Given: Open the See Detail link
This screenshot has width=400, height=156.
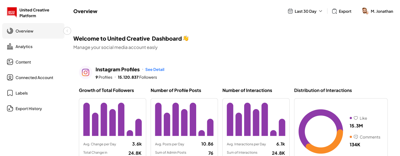Looking at the screenshot, I should point(155,69).
